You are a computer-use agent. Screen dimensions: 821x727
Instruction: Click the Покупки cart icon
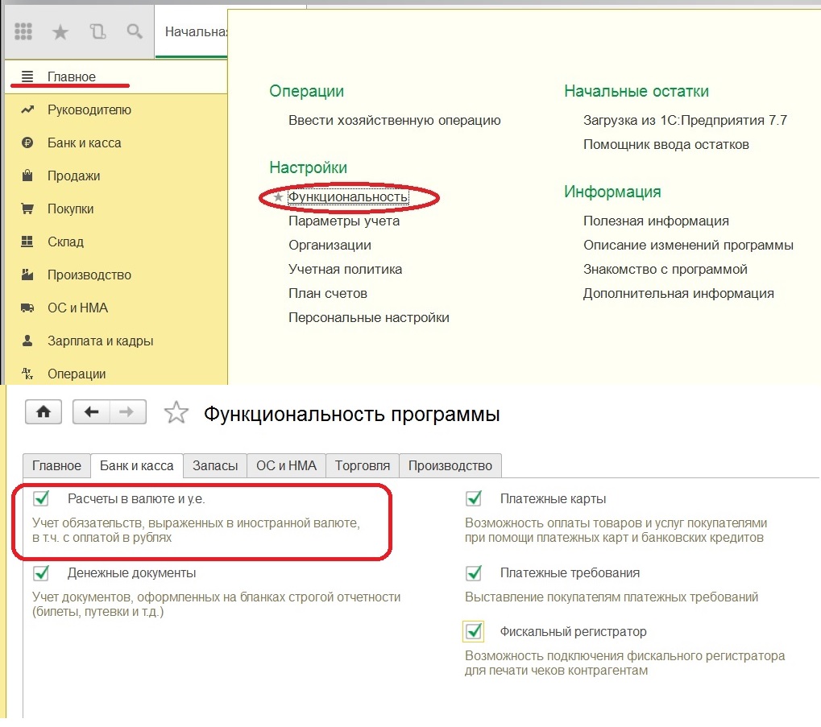27,209
